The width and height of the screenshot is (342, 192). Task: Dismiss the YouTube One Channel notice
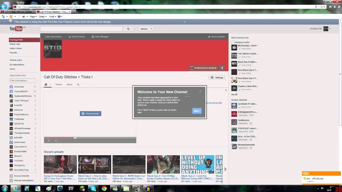[x=185, y=22]
